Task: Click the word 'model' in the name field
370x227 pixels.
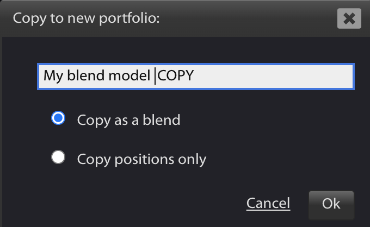Action: pyautogui.click(x=129, y=75)
